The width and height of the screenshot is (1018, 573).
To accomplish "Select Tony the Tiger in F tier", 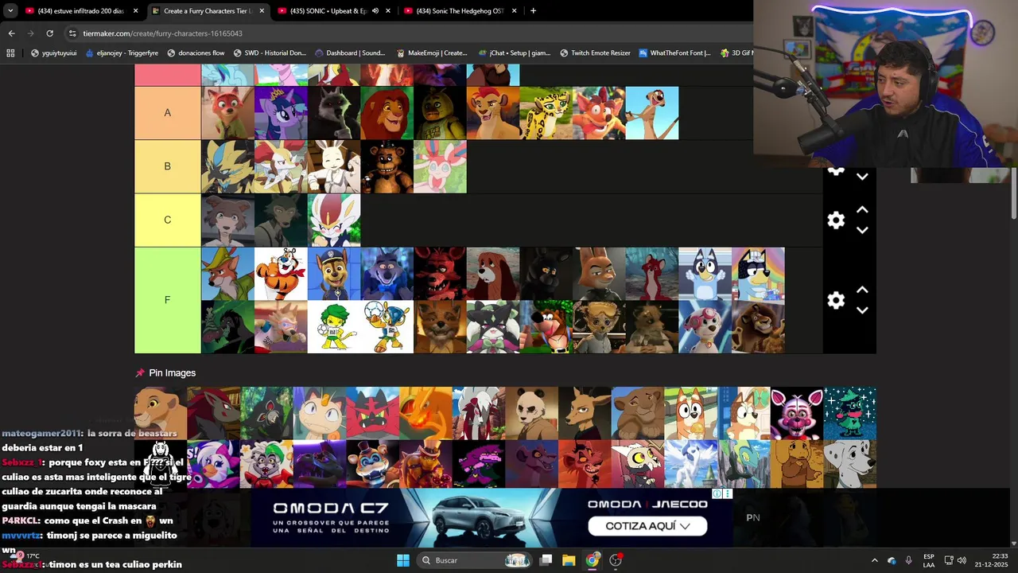I will [281, 274].
